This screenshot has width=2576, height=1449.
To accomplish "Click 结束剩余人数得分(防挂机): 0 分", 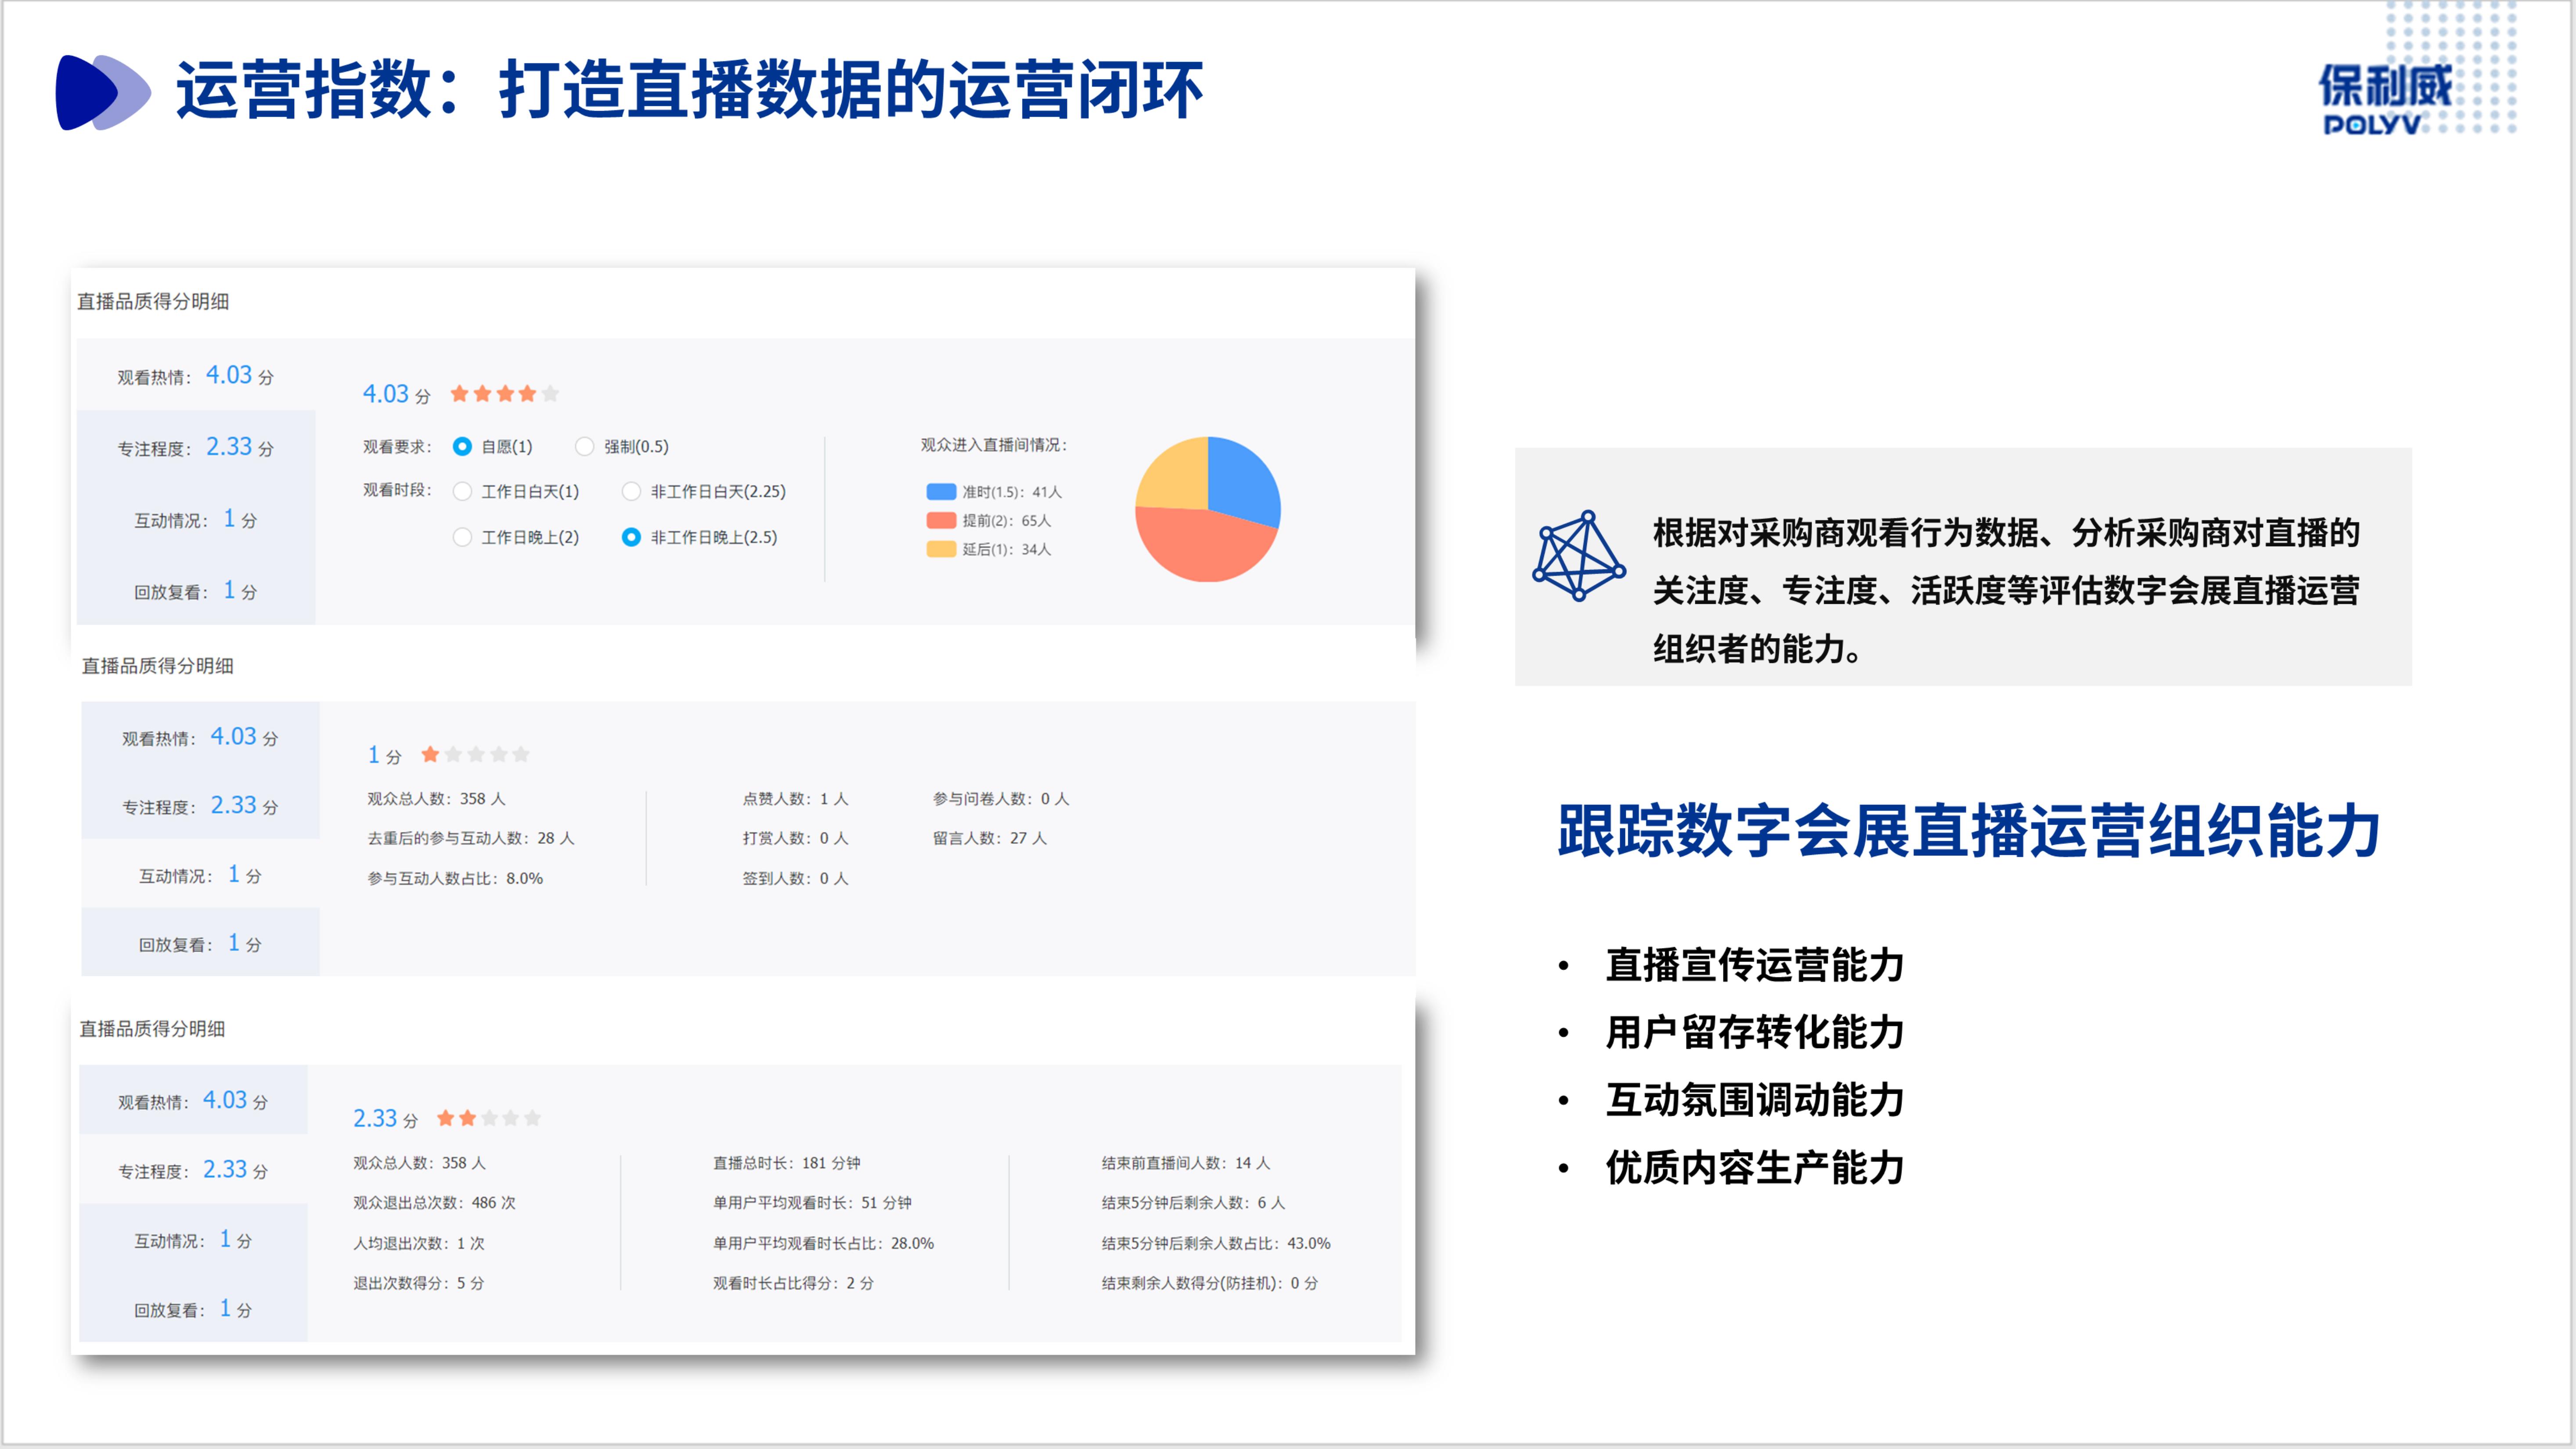I will pyautogui.click(x=1210, y=1283).
